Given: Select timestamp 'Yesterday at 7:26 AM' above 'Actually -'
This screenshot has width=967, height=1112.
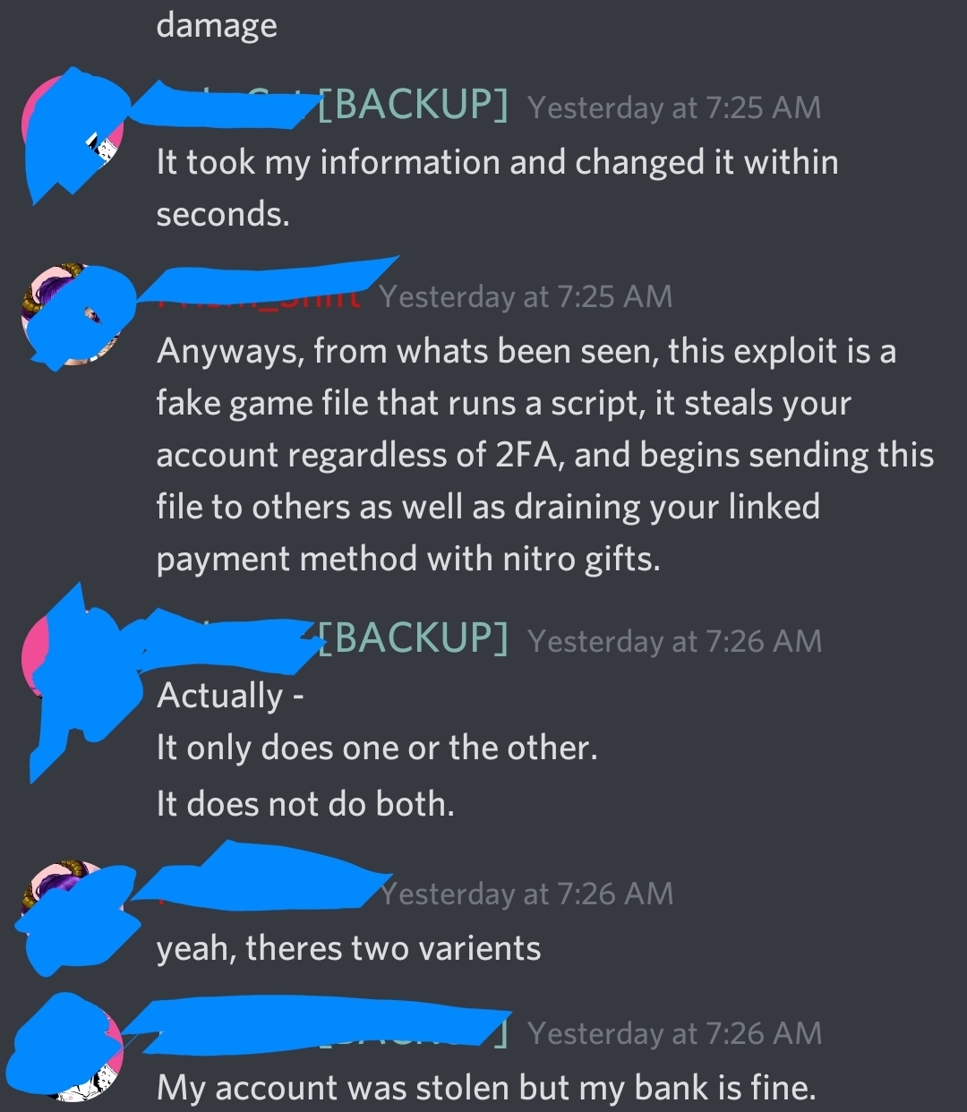Looking at the screenshot, I should pos(674,641).
